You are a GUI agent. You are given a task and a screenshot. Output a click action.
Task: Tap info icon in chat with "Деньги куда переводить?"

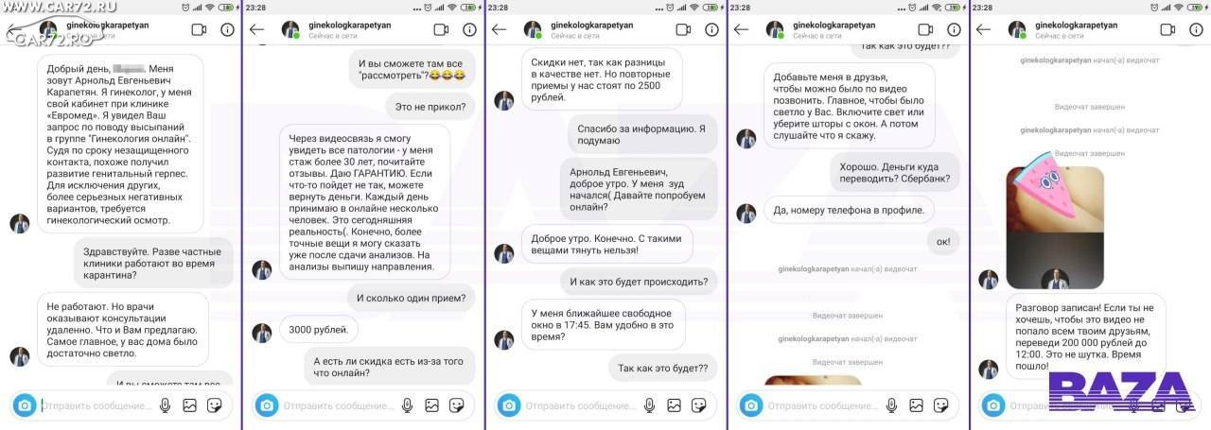pyautogui.click(x=954, y=29)
